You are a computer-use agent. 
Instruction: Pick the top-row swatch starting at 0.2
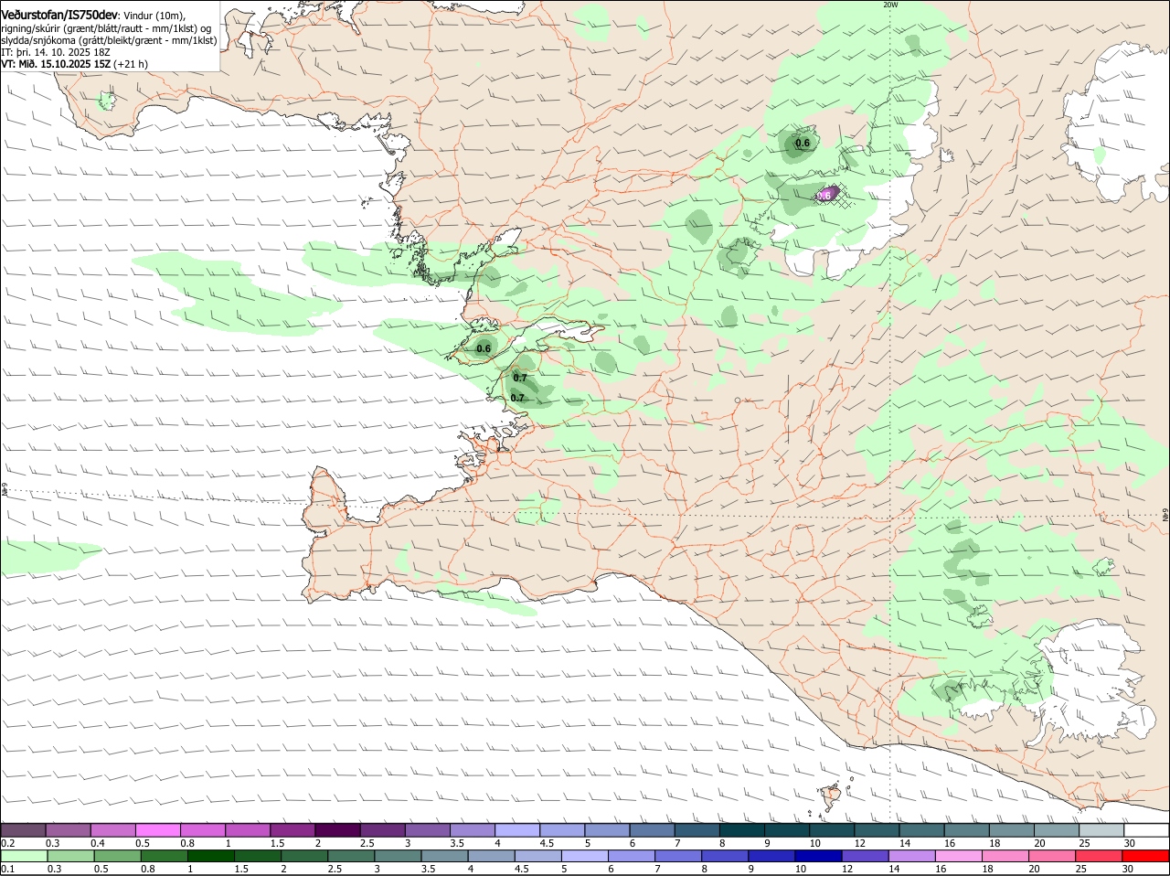tap(23, 830)
